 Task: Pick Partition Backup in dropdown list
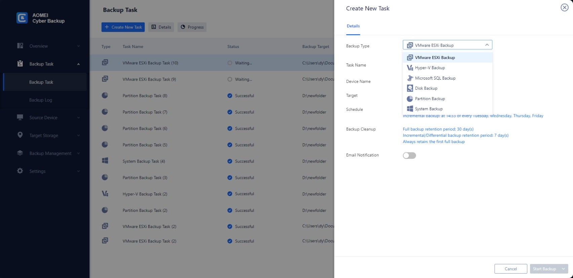429,99
